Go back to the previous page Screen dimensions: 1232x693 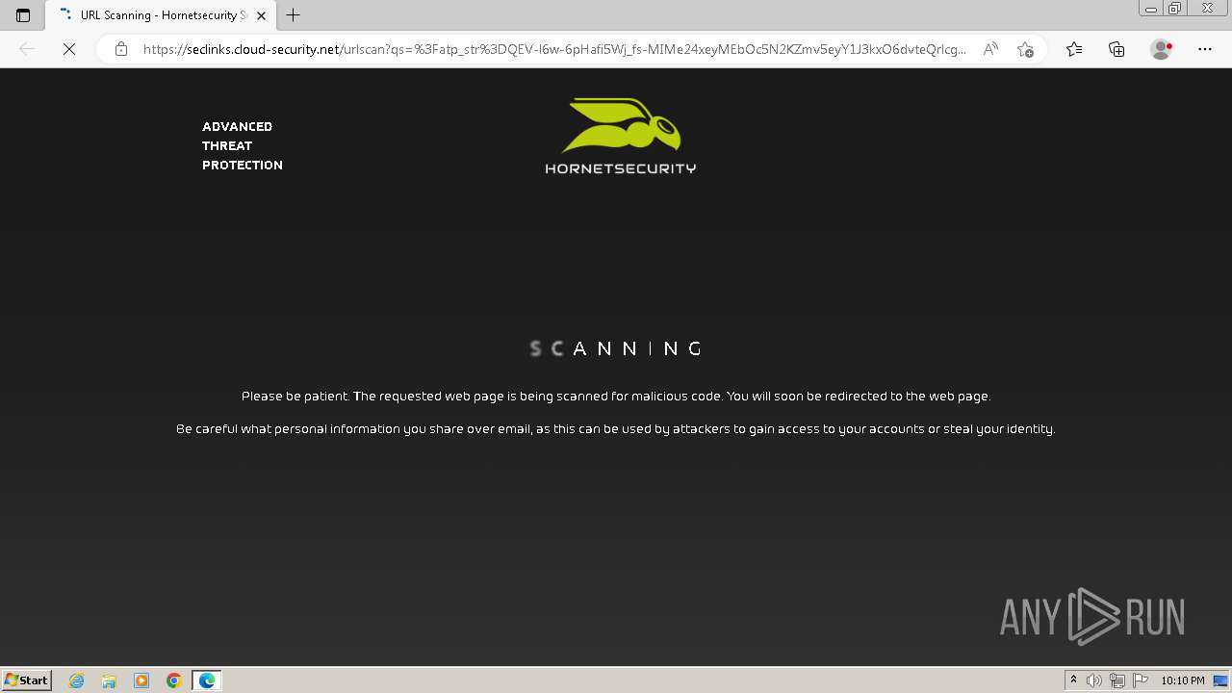point(27,49)
